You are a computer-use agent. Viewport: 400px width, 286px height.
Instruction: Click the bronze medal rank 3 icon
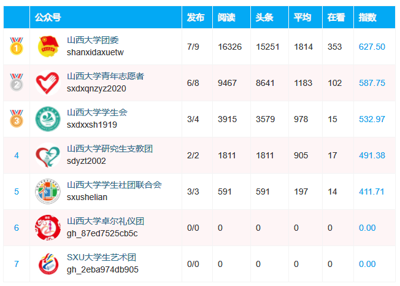click(17, 118)
